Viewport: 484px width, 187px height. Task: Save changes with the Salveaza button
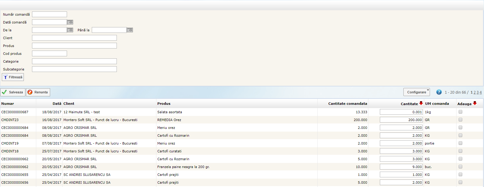13,92
